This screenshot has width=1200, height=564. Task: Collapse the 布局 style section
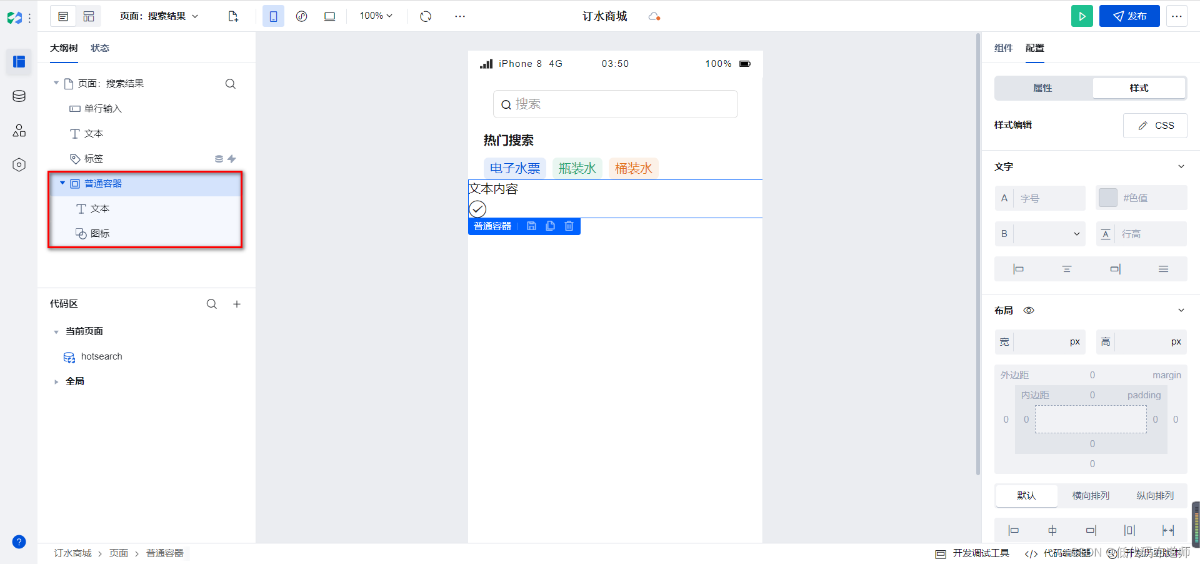click(x=1181, y=310)
